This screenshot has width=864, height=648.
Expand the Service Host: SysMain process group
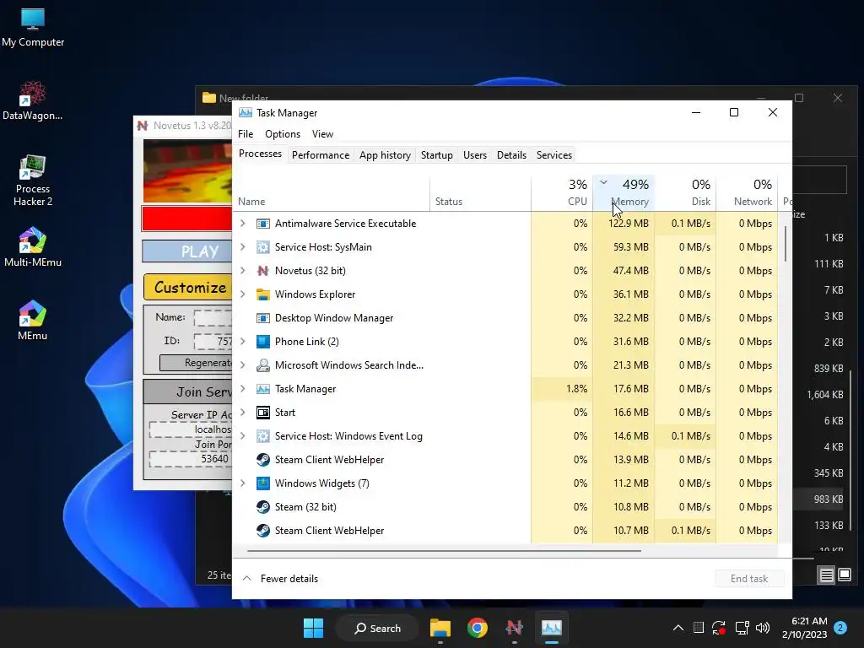pos(243,247)
